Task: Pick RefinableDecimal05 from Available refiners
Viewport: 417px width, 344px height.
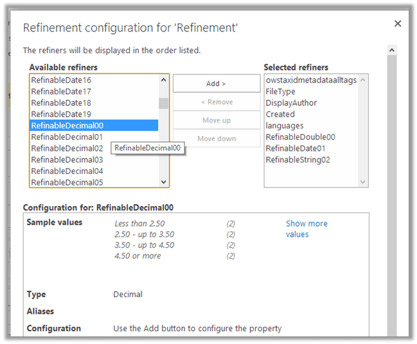Action: tap(67, 182)
